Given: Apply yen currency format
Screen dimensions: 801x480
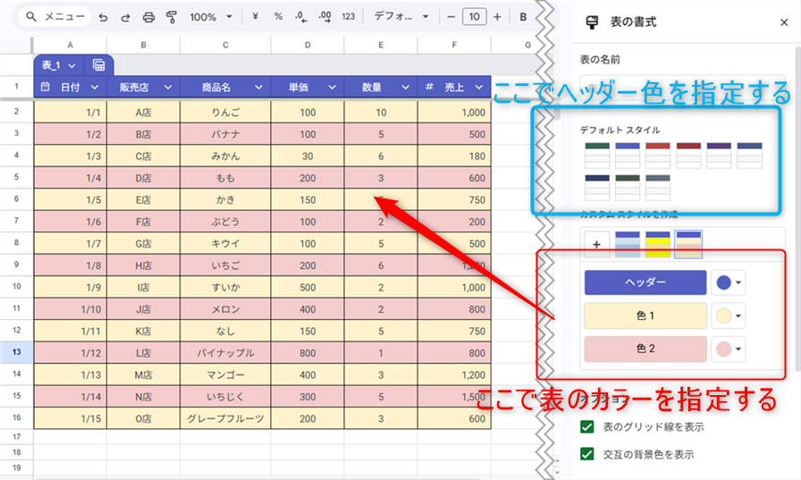Looking at the screenshot, I should pyautogui.click(x=256, y=17).
